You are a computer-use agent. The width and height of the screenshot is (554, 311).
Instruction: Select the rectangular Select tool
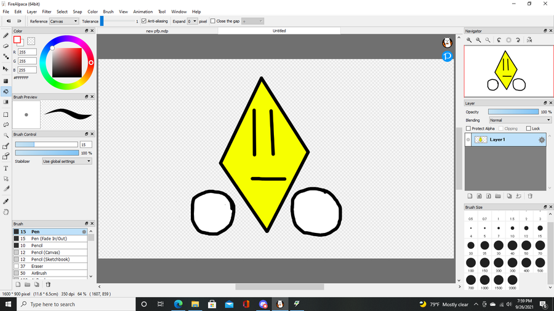click(x=6, y=114)
